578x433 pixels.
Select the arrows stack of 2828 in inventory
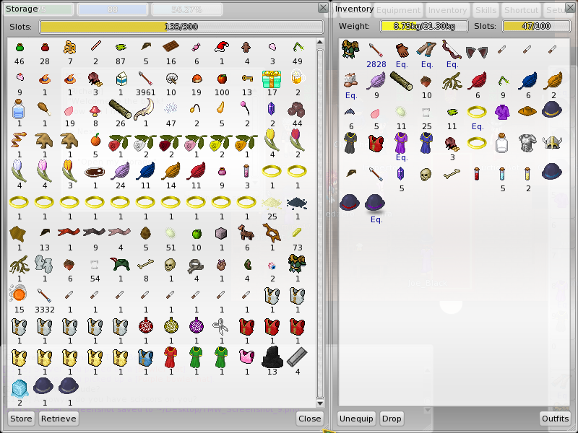(376, 50)
